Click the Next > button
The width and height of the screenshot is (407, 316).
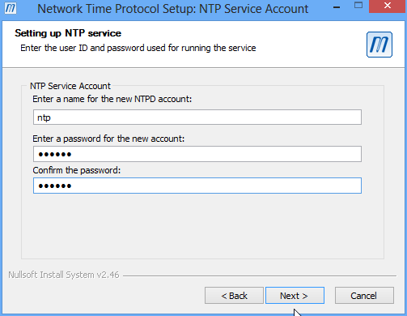pyautogui.click(x=295, y=296)
